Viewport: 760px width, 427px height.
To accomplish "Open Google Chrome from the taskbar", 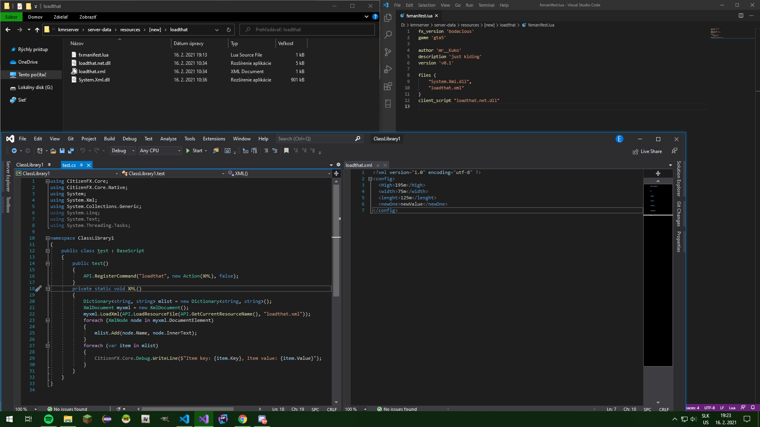I will (x=243, y=419).
